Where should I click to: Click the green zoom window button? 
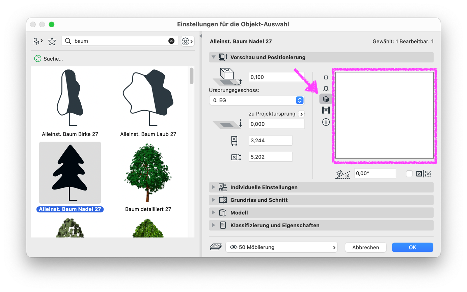click(52, 24)
